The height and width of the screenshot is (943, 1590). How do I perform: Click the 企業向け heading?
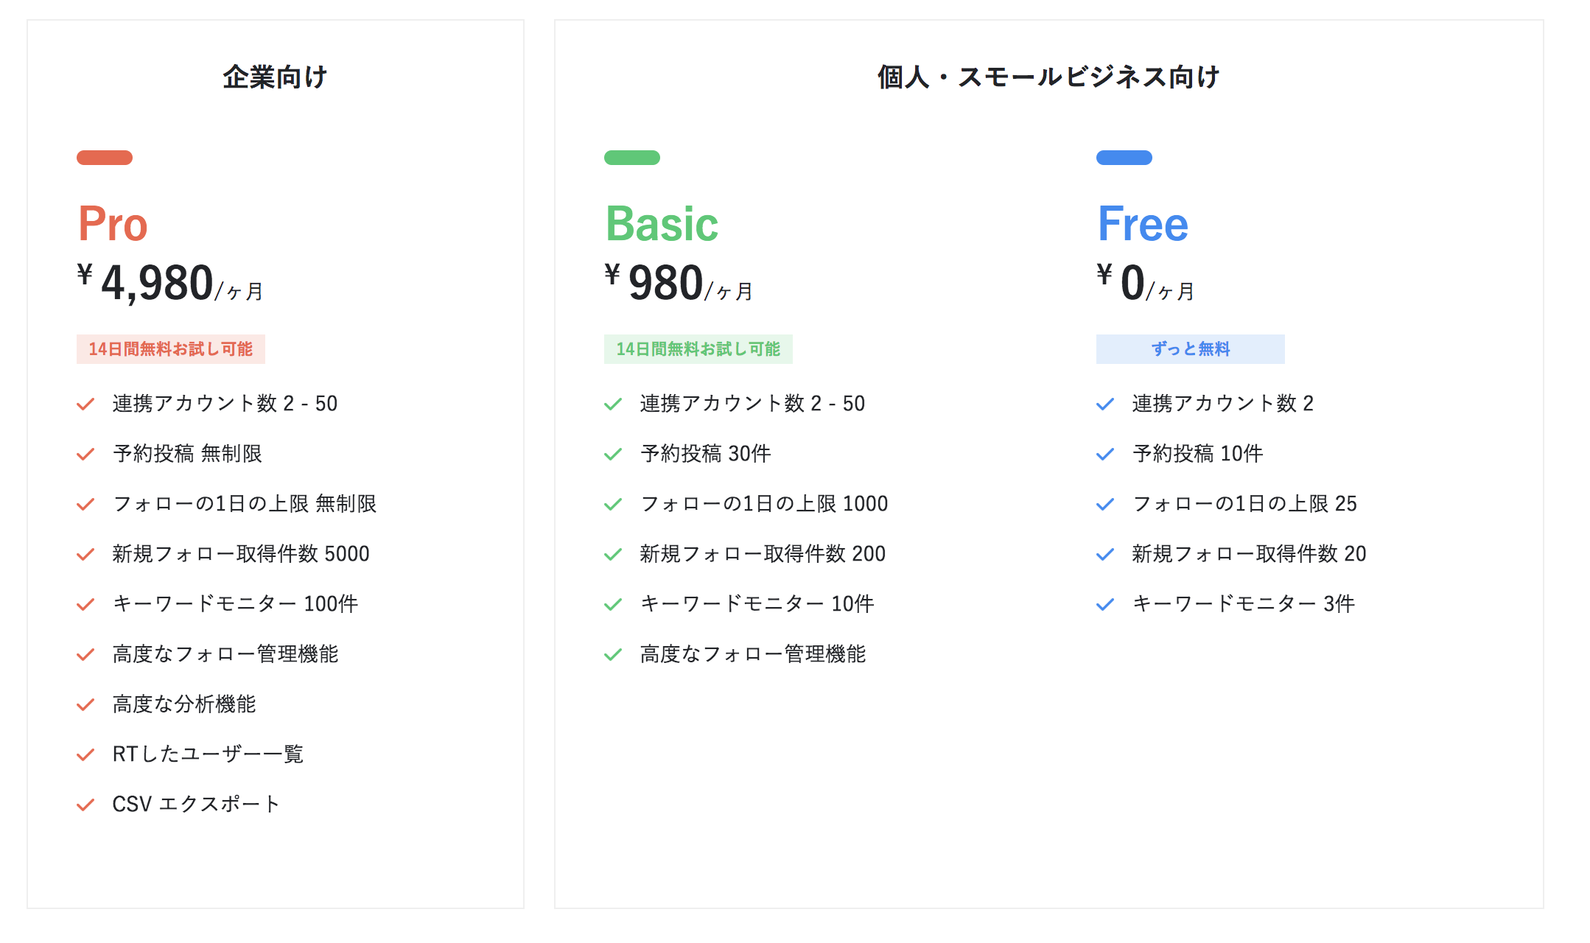pyautogui.click(x=276, y=77)
